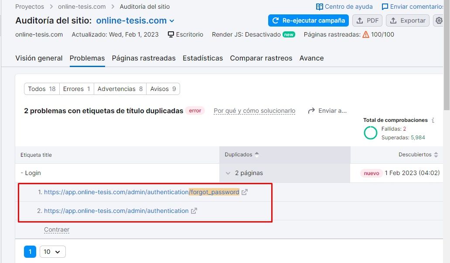
Task: Open external link icon for forgot_password URL
Action: point(244,192)
